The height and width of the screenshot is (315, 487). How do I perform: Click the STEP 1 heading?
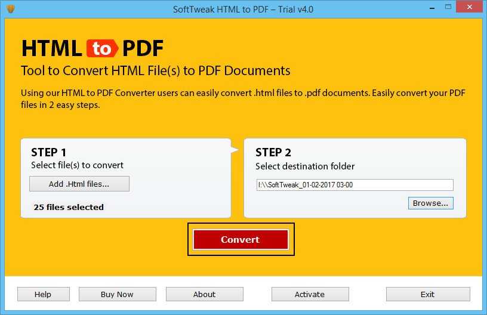tap(48, 152)
